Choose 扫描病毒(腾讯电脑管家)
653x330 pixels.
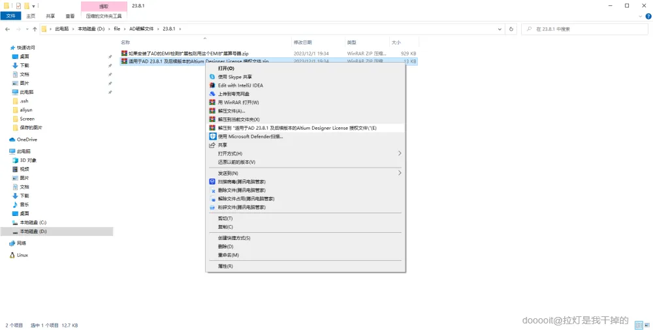[305, 181]
